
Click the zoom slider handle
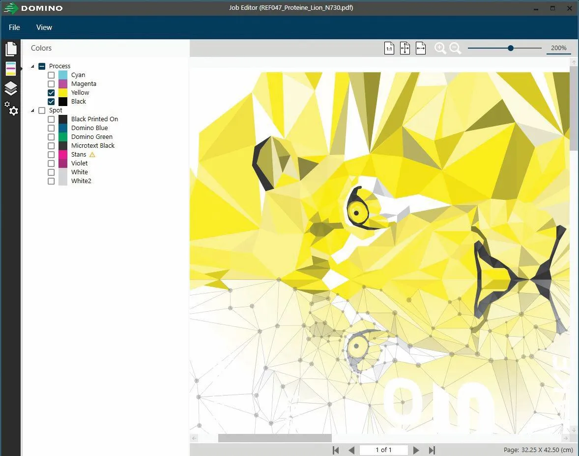click(x=511, y=48)
